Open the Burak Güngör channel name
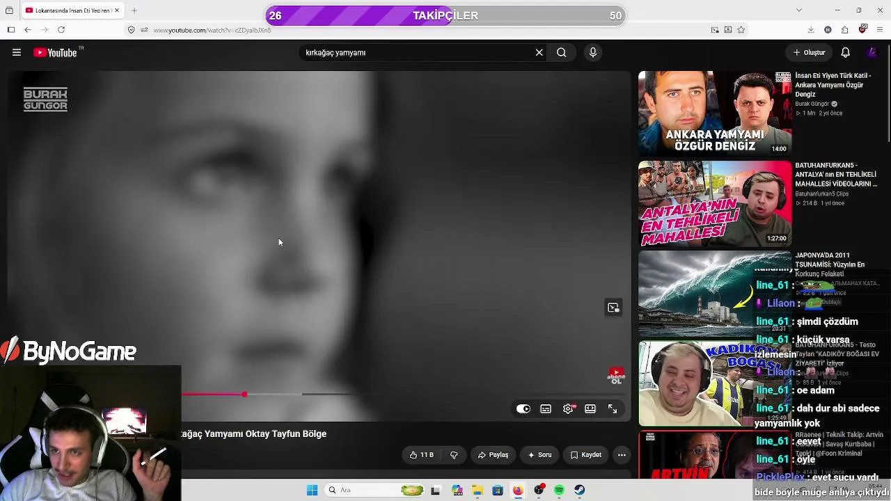 812,104
